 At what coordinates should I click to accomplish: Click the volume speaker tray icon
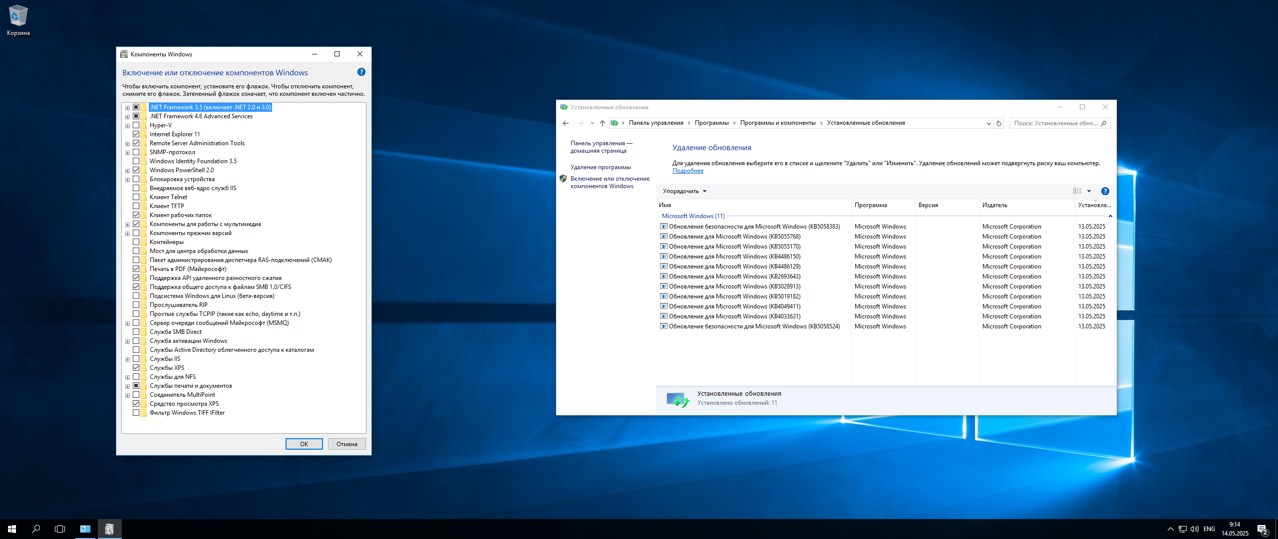[1195, 529]
